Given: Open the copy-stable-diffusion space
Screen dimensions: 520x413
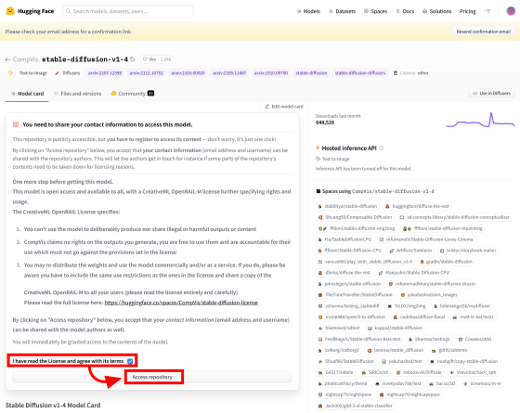Looking at the screenshot, I should [463, 361].
